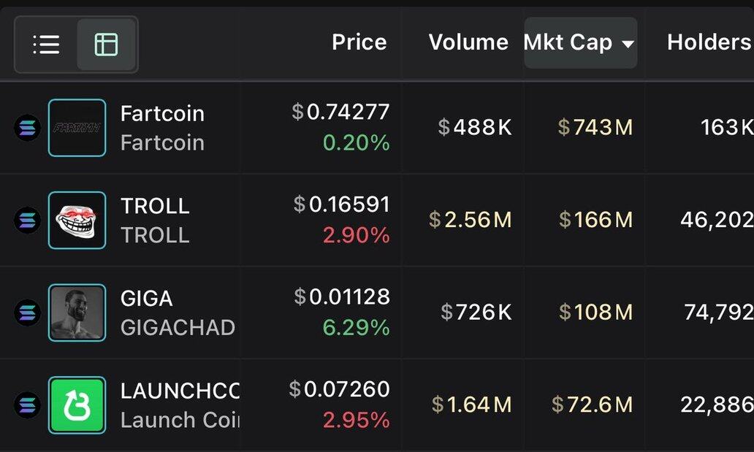Switch to list view layout
Image resolution: width=754 pixels, height=452 pixels.
pos(46,45)
